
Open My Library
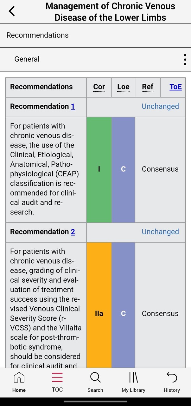[133, 382]
